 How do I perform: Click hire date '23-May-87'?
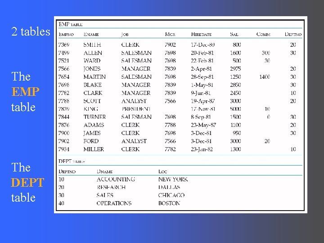pyautogui.click(x=203, y=125)
